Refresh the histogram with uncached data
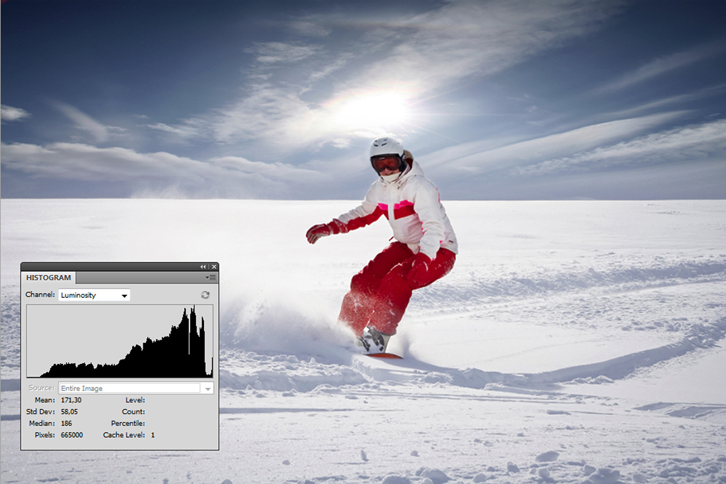 tap(205, 295)
